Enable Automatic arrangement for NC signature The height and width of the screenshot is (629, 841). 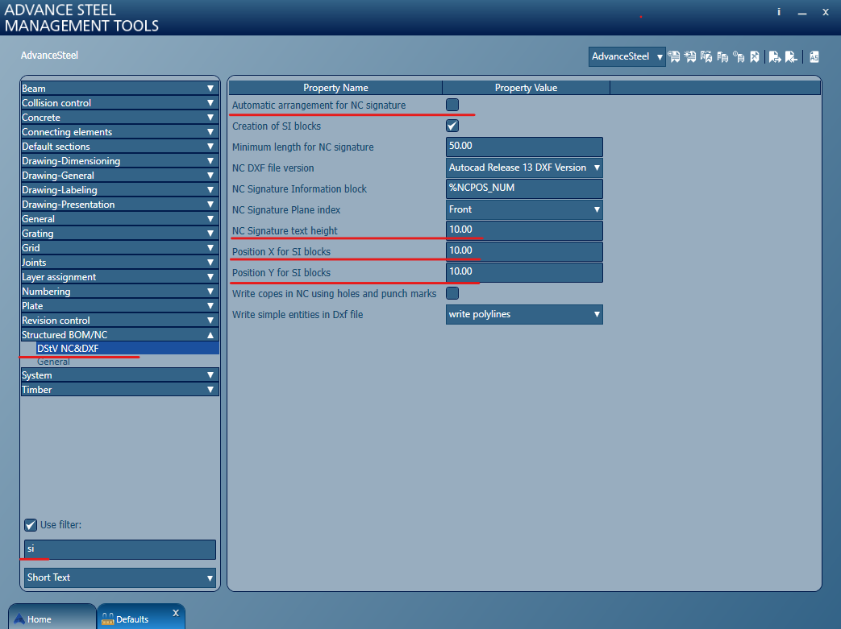click(452, 104)
